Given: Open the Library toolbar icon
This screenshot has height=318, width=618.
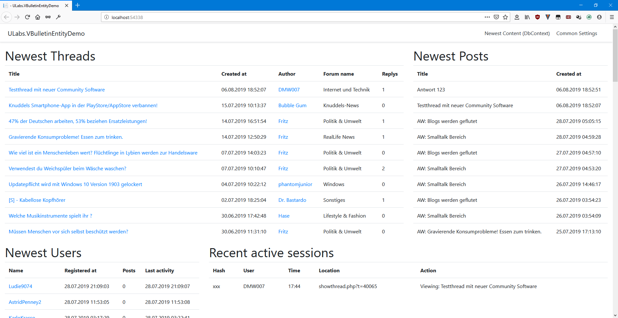Looking at the screenshot, I should (x=527, y=17).
